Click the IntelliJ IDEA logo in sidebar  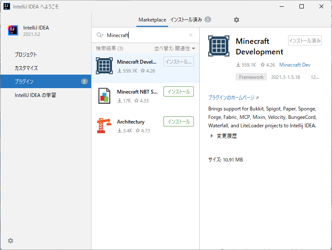13,30
